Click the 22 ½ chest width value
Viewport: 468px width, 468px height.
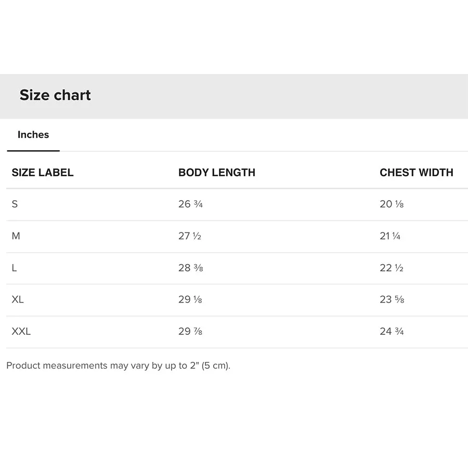click(x=392, y=268)
